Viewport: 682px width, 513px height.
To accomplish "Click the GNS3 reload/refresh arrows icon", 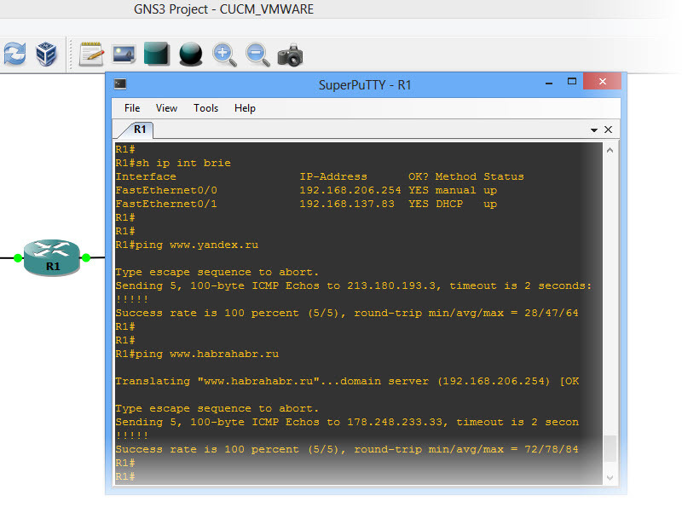I will 14,55.
